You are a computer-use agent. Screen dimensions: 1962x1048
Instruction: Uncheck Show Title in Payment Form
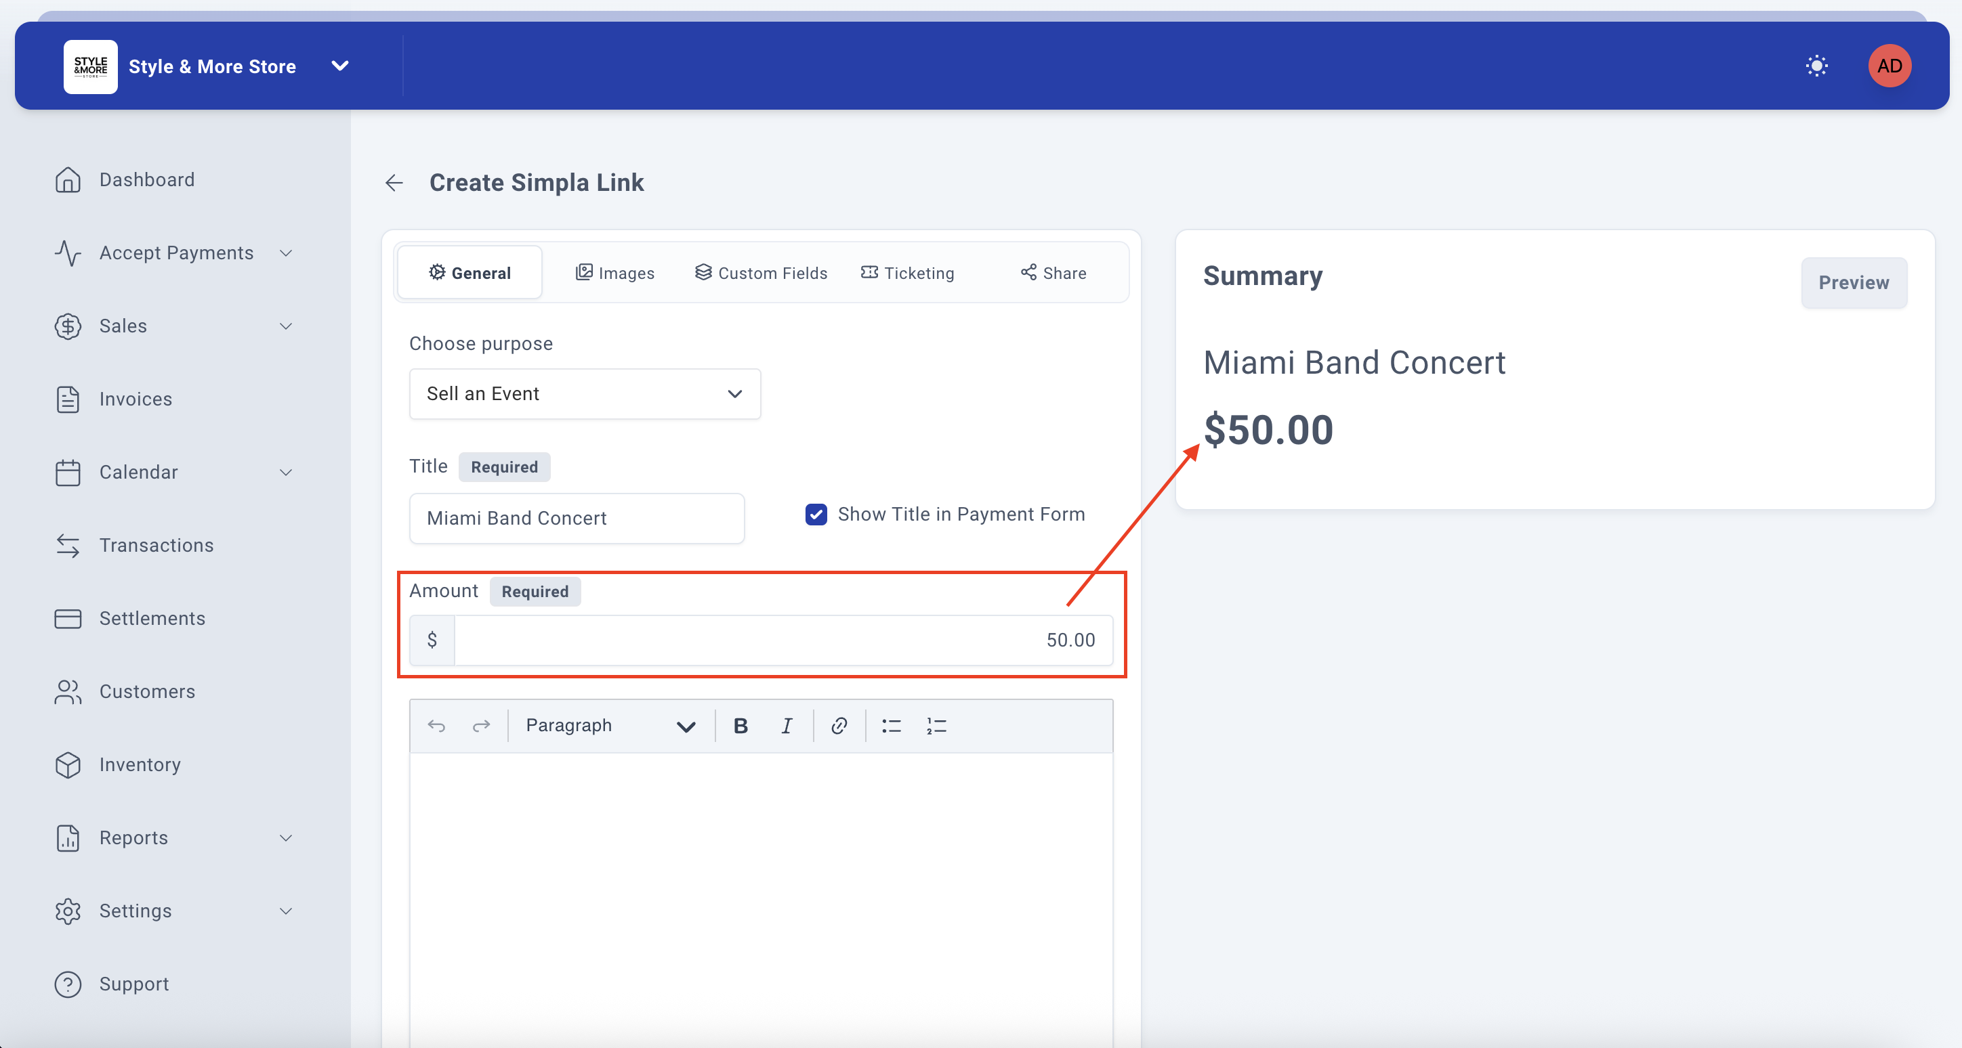tap(816, 515)
